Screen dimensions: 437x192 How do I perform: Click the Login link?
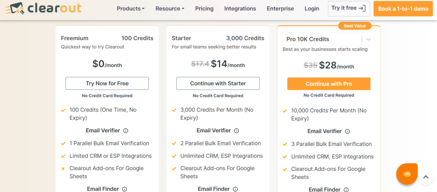312,9
